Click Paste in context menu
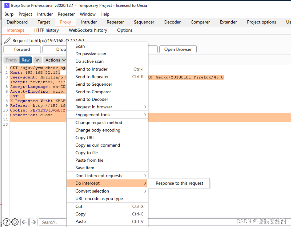 pyautogui.click(x=107, y=221)
